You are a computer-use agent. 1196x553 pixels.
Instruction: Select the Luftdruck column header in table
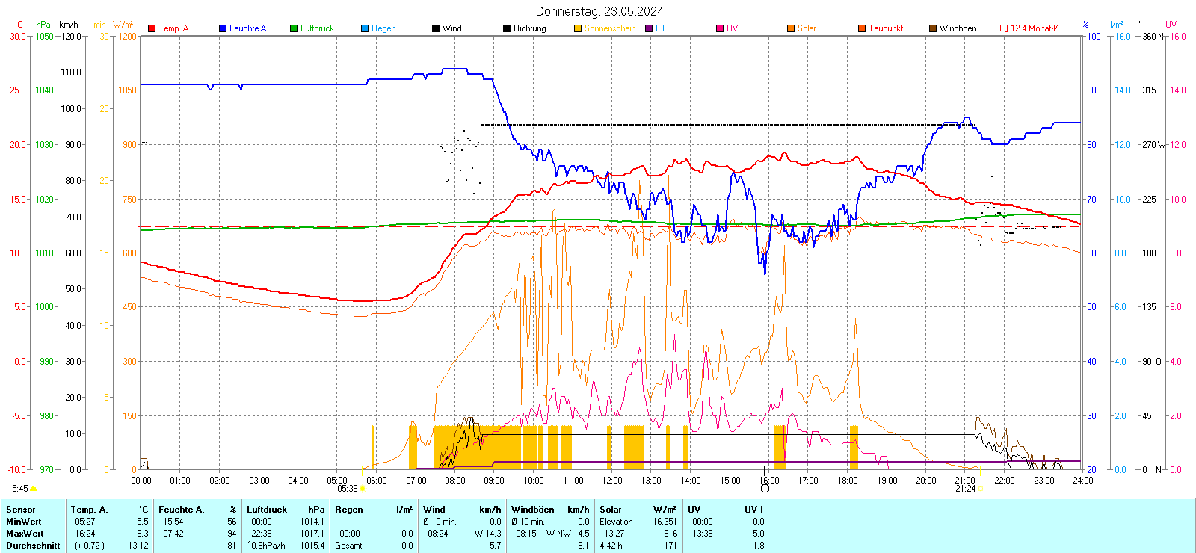(x=267, y=510)
